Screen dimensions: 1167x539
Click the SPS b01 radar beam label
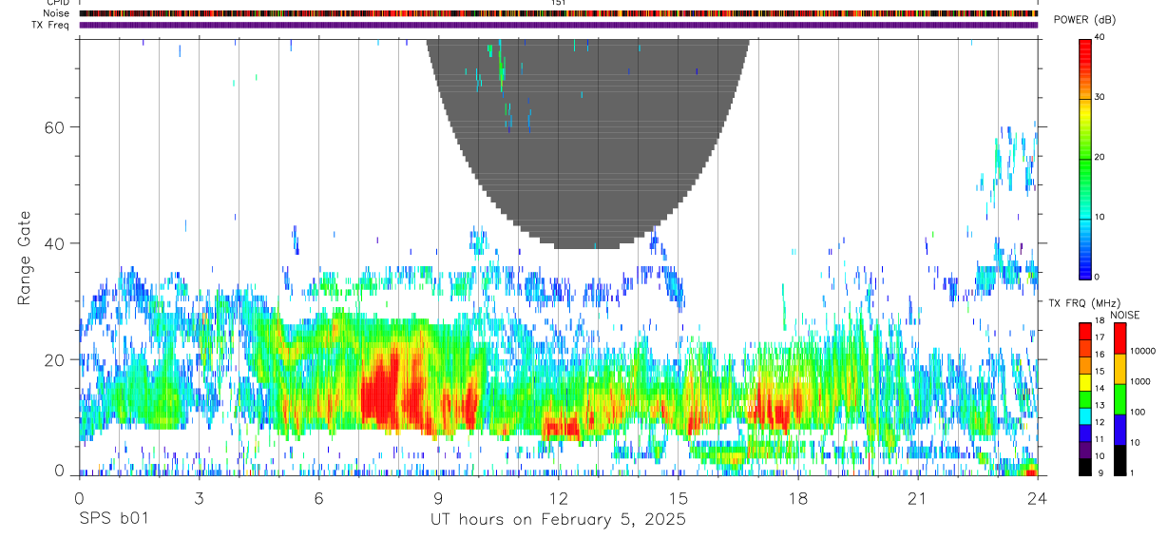113,520
